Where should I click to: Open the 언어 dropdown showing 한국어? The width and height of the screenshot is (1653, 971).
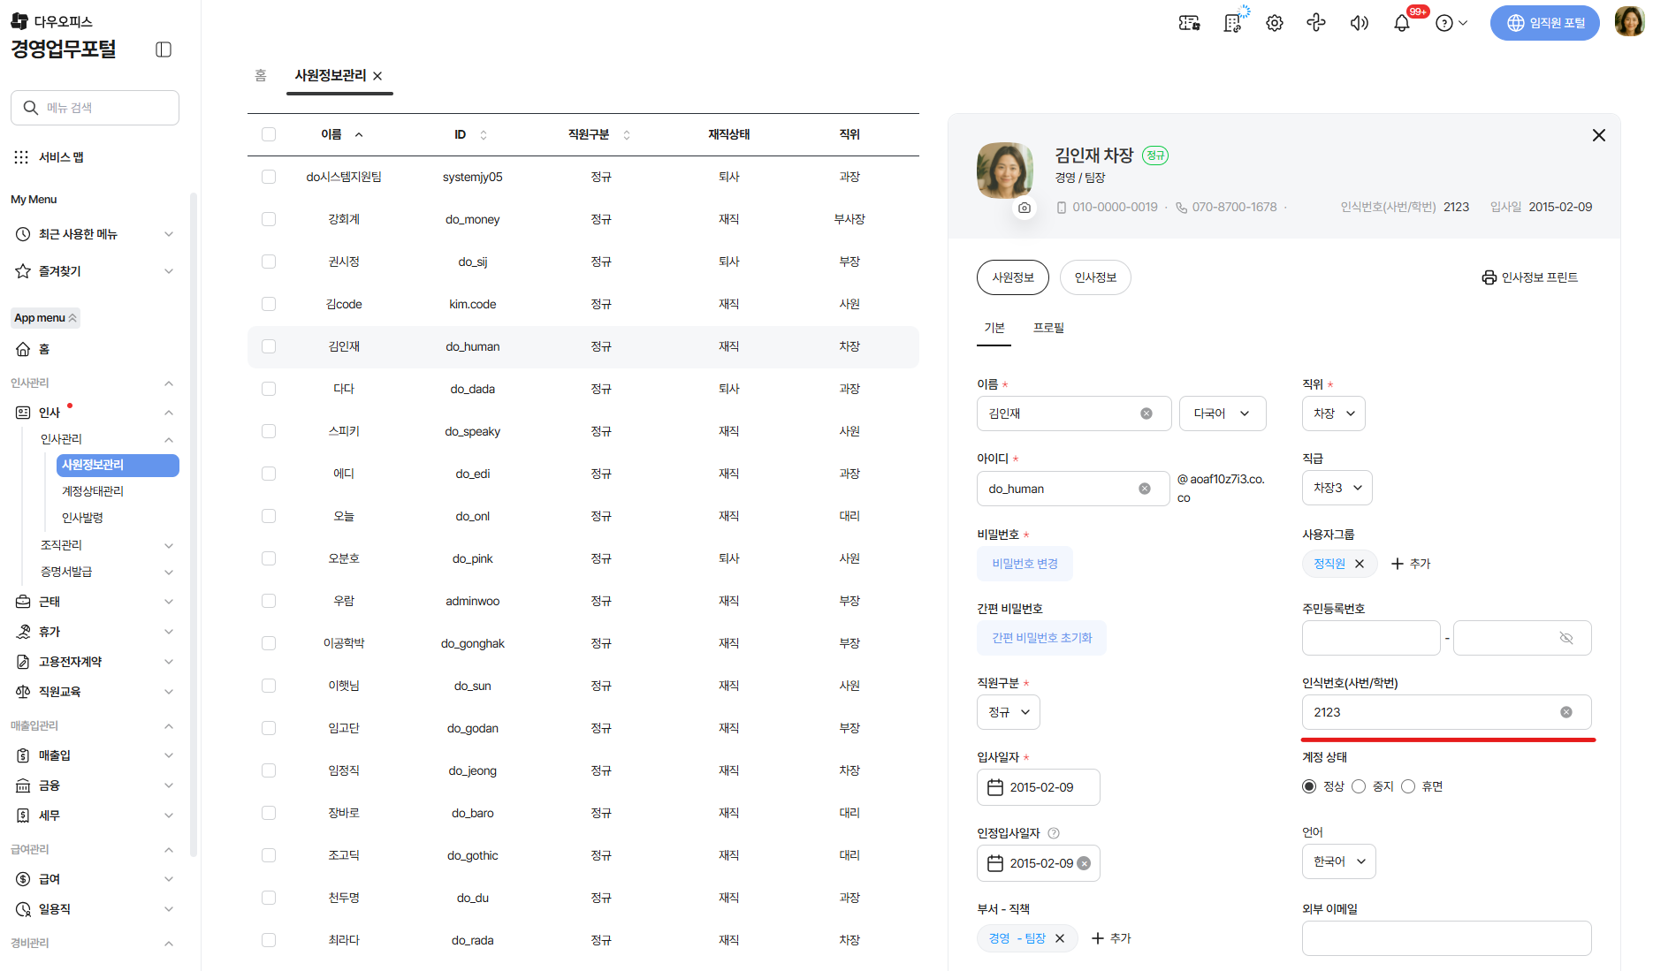[x=1338, y=861]
